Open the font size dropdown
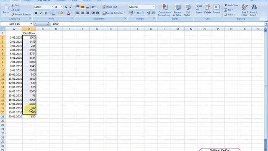Viewport: 268px width, 151px height. [x=62, y=7]
